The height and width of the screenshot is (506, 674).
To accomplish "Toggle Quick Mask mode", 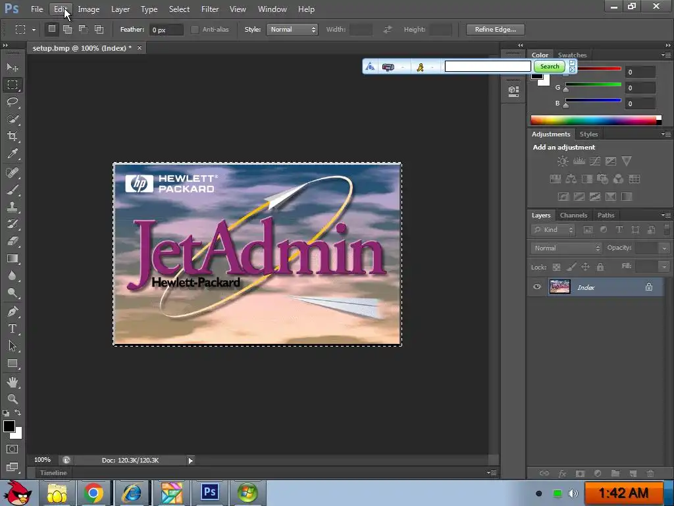I will (x=13, y=449).
